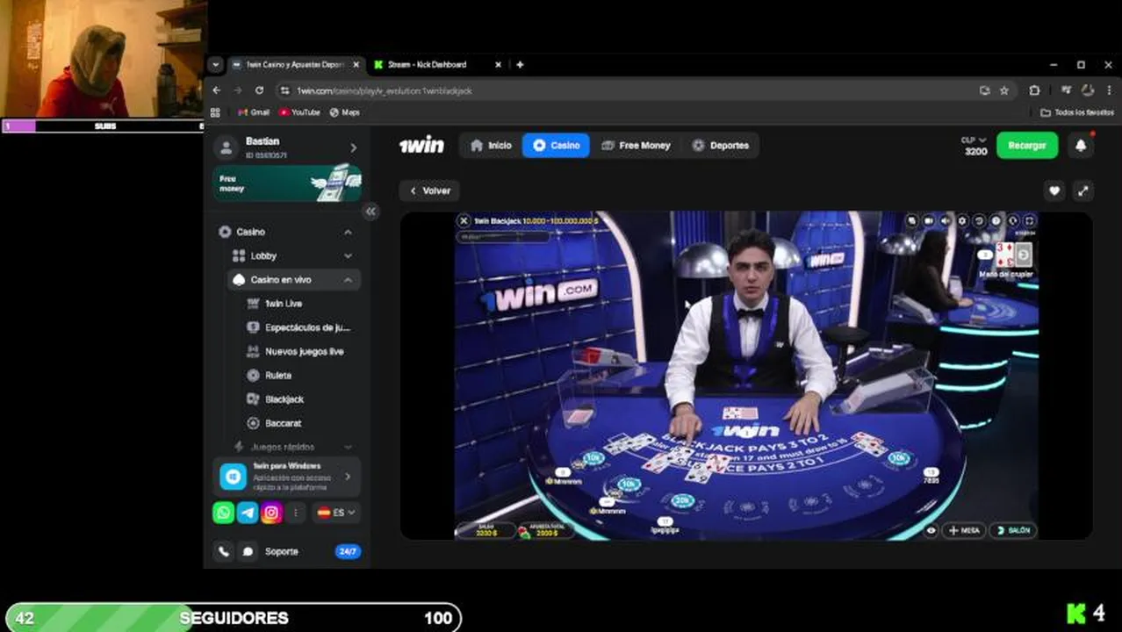
Task: Open more social links three-dot icon
Action: [296, 513]
